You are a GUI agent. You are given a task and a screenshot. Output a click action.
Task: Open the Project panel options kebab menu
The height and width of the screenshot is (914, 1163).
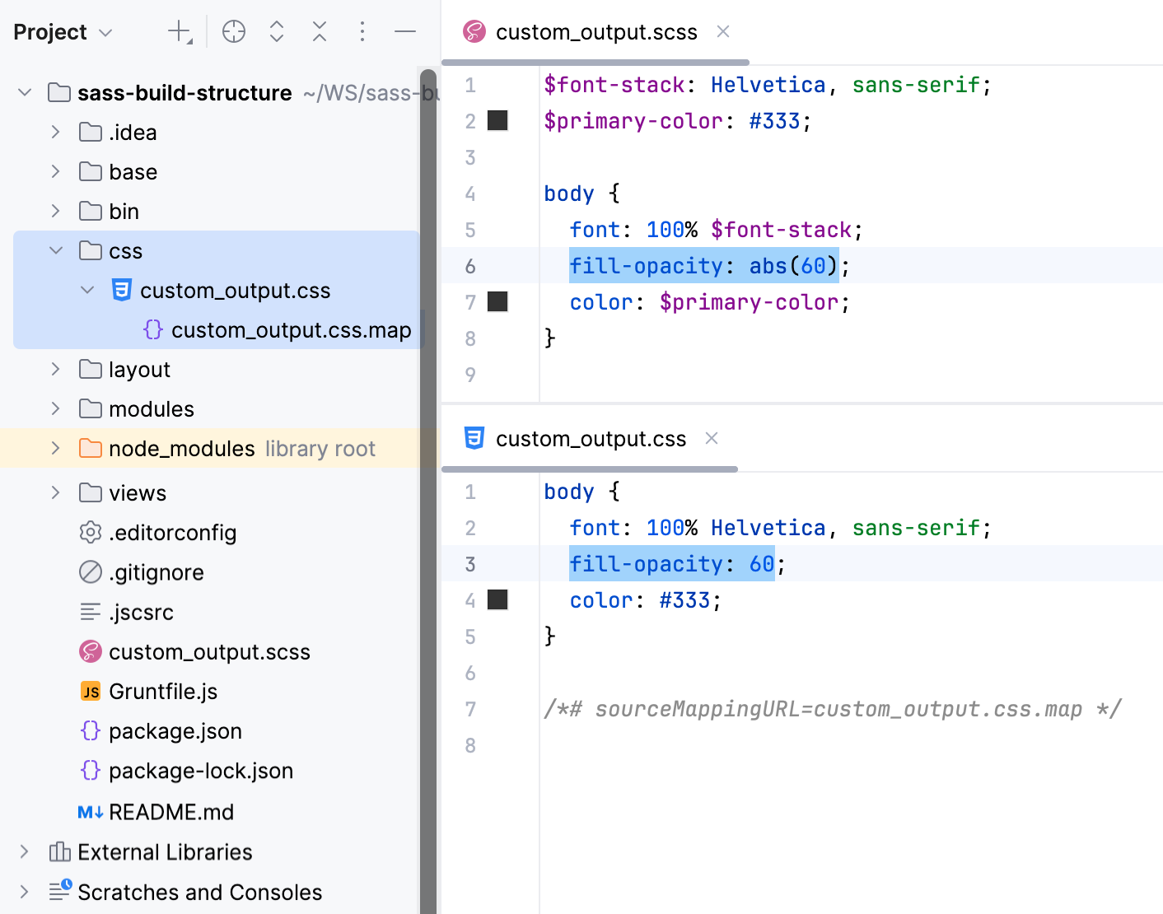pos(362,31)
